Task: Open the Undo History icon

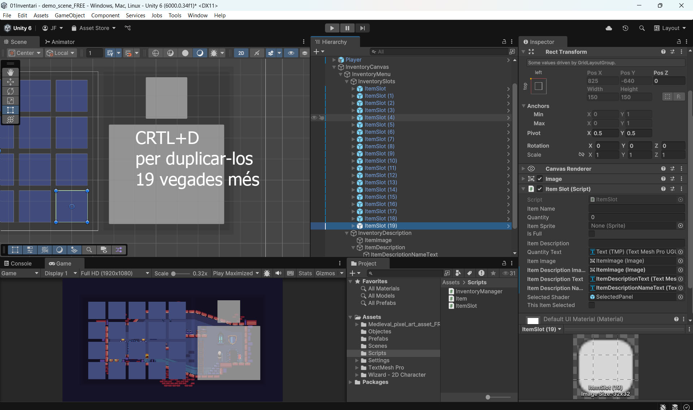Action: tap(625, 28)
